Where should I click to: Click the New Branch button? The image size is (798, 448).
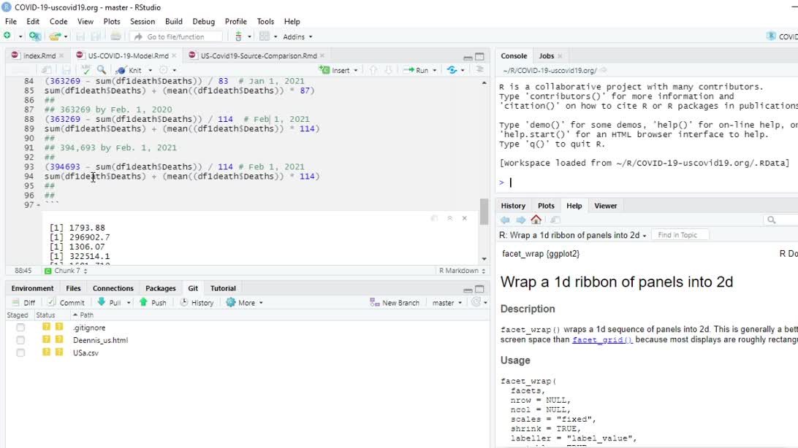point(395,302)
